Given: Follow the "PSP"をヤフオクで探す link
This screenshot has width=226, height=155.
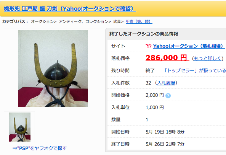Looking at the screenshot, I should coord(40,148).
